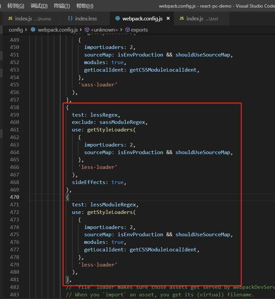
Task: Click getLocalIdent on line 453
Action: (x=104, y=70)
